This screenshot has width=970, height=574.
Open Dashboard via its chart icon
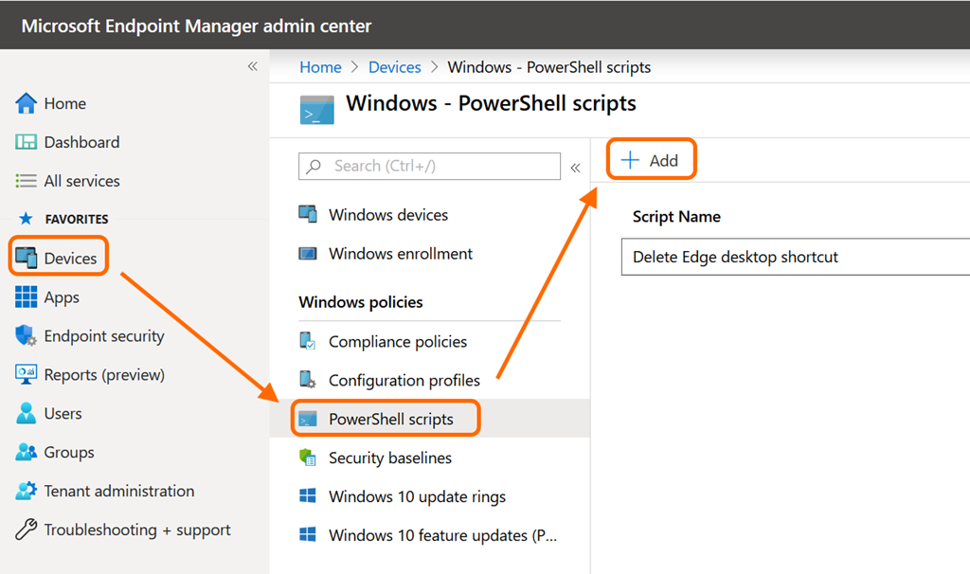[27, 142]
